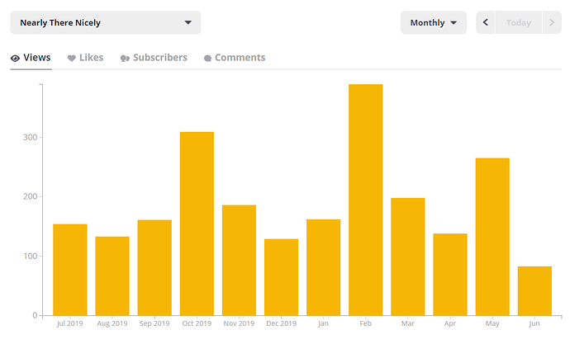Click the May views bar
This screenshot has width=570, height=344.
coord(492,237)
